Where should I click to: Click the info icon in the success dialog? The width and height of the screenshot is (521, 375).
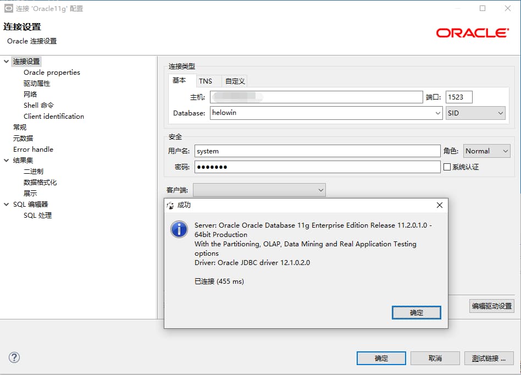(x=179, y=230)
